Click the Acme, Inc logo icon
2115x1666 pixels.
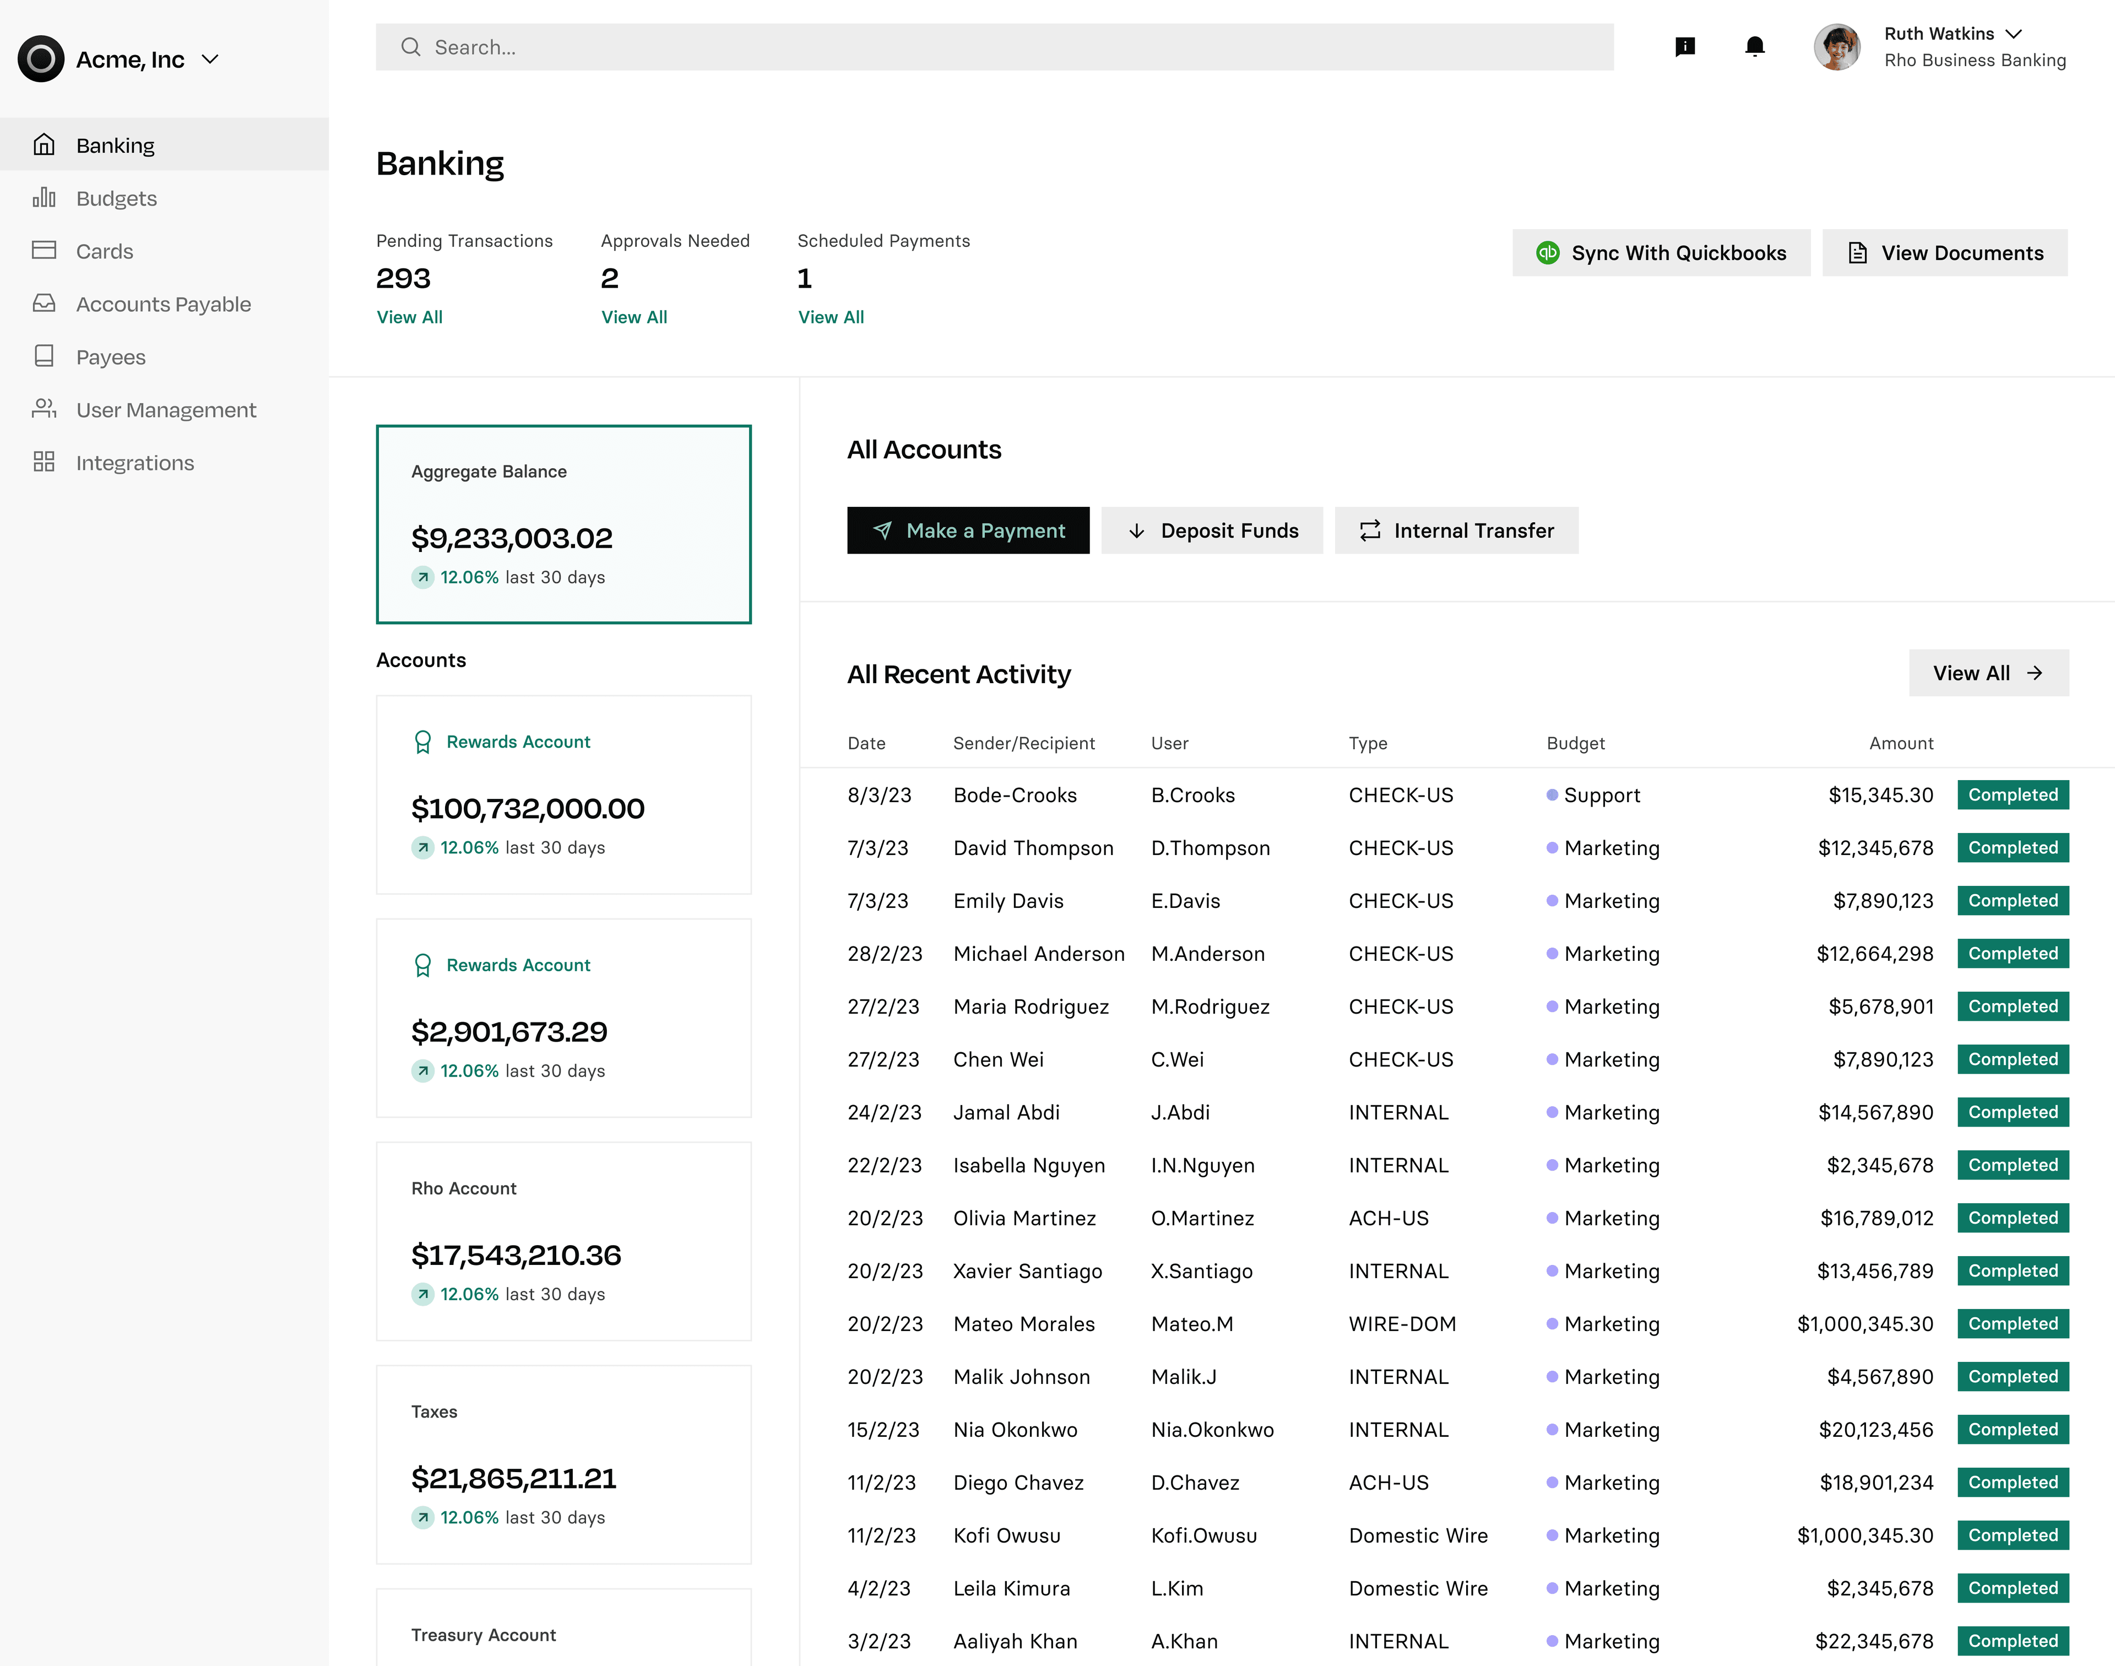pyautogui.click(x=41, y=59)
